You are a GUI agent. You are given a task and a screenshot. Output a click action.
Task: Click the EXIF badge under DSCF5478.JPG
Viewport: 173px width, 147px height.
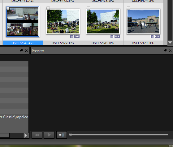[x=117, y=37]
